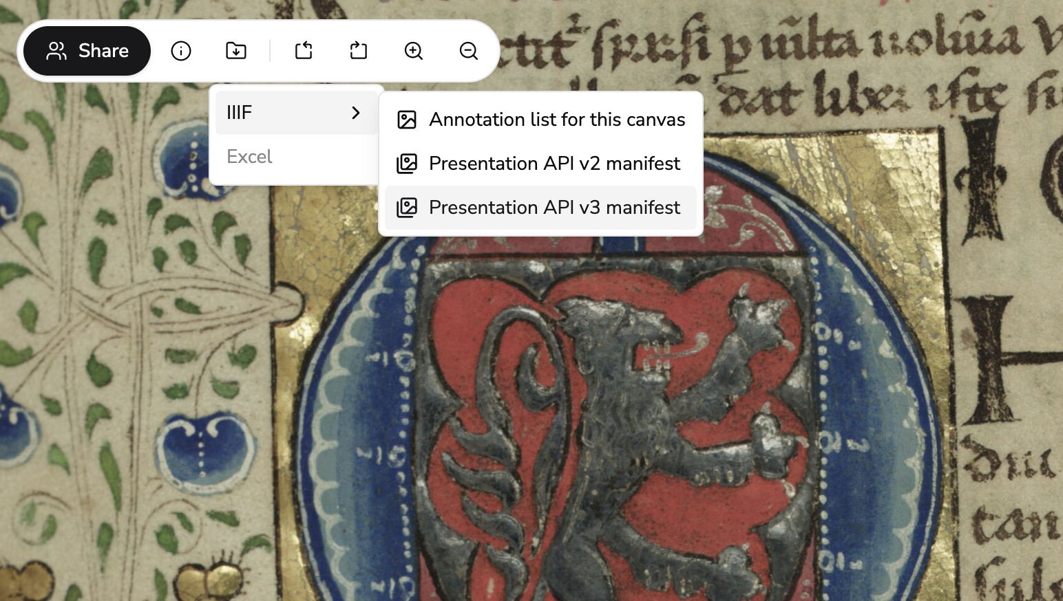Zoom in with the magnifier plus icon

point(414,51)
